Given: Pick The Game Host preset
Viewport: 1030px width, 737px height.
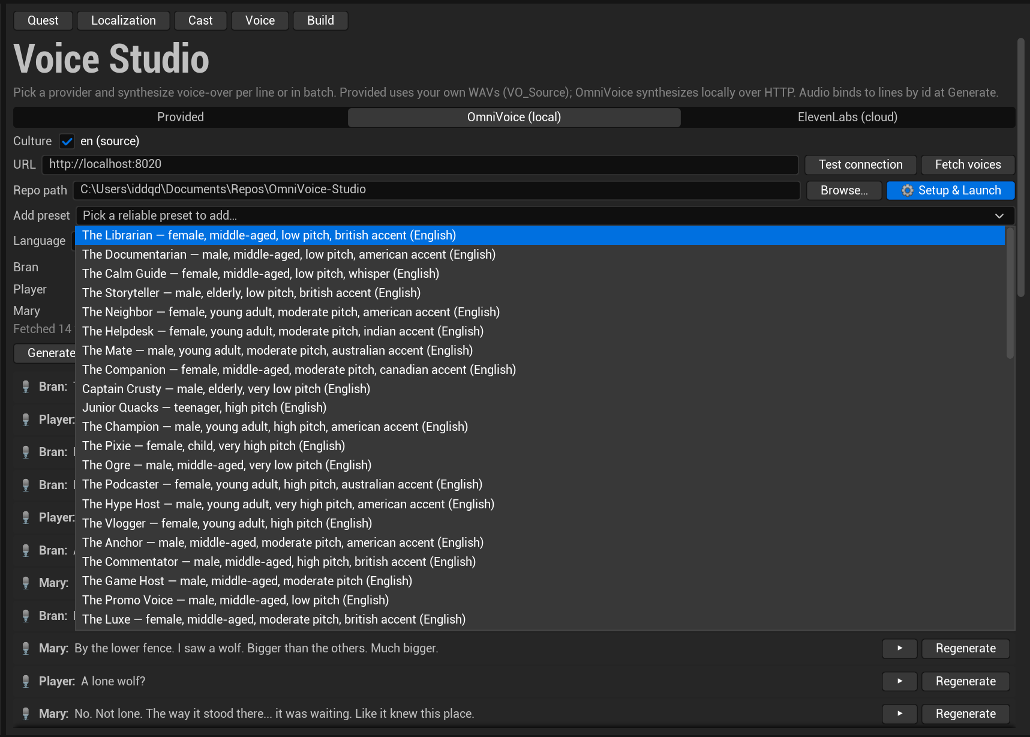Looking at the screenshot, I should pyautogui.click(x=540, y=581).
